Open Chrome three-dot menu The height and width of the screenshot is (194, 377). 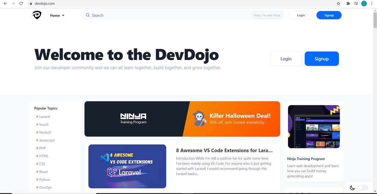[x=372, y=3]
